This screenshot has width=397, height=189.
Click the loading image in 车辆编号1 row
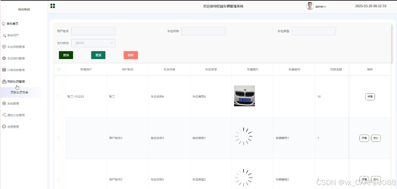click(244, 136)
